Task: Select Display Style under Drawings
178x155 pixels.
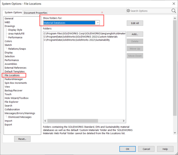Action: pyautogui.click(x=15, y=30)
